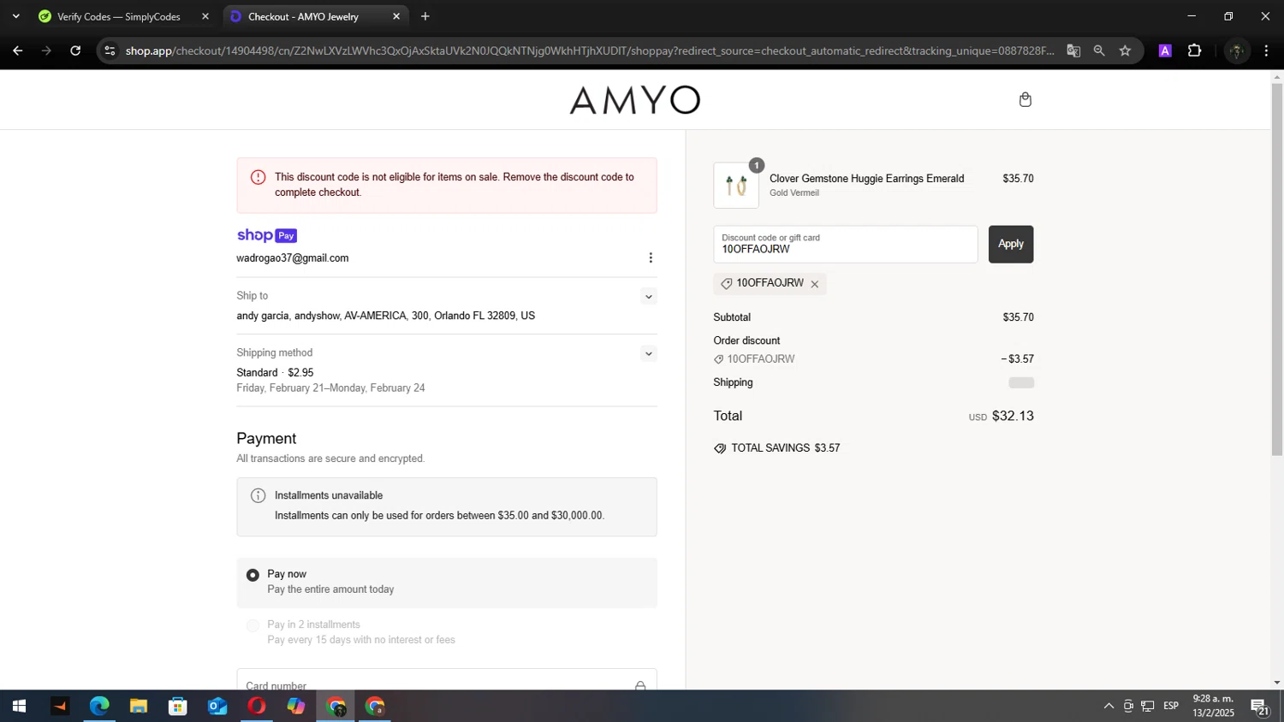Click the TOTAL SAVINGS tag icon
This screenshot has height=722, width=1284.
pyautogui.click(x=720, y=448)
